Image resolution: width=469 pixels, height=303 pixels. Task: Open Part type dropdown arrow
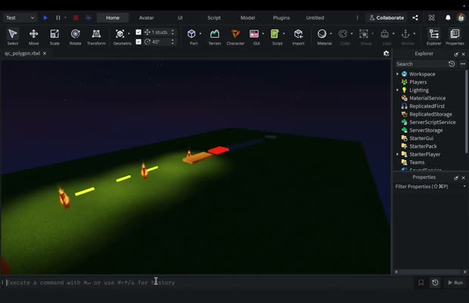pos(200,34)
